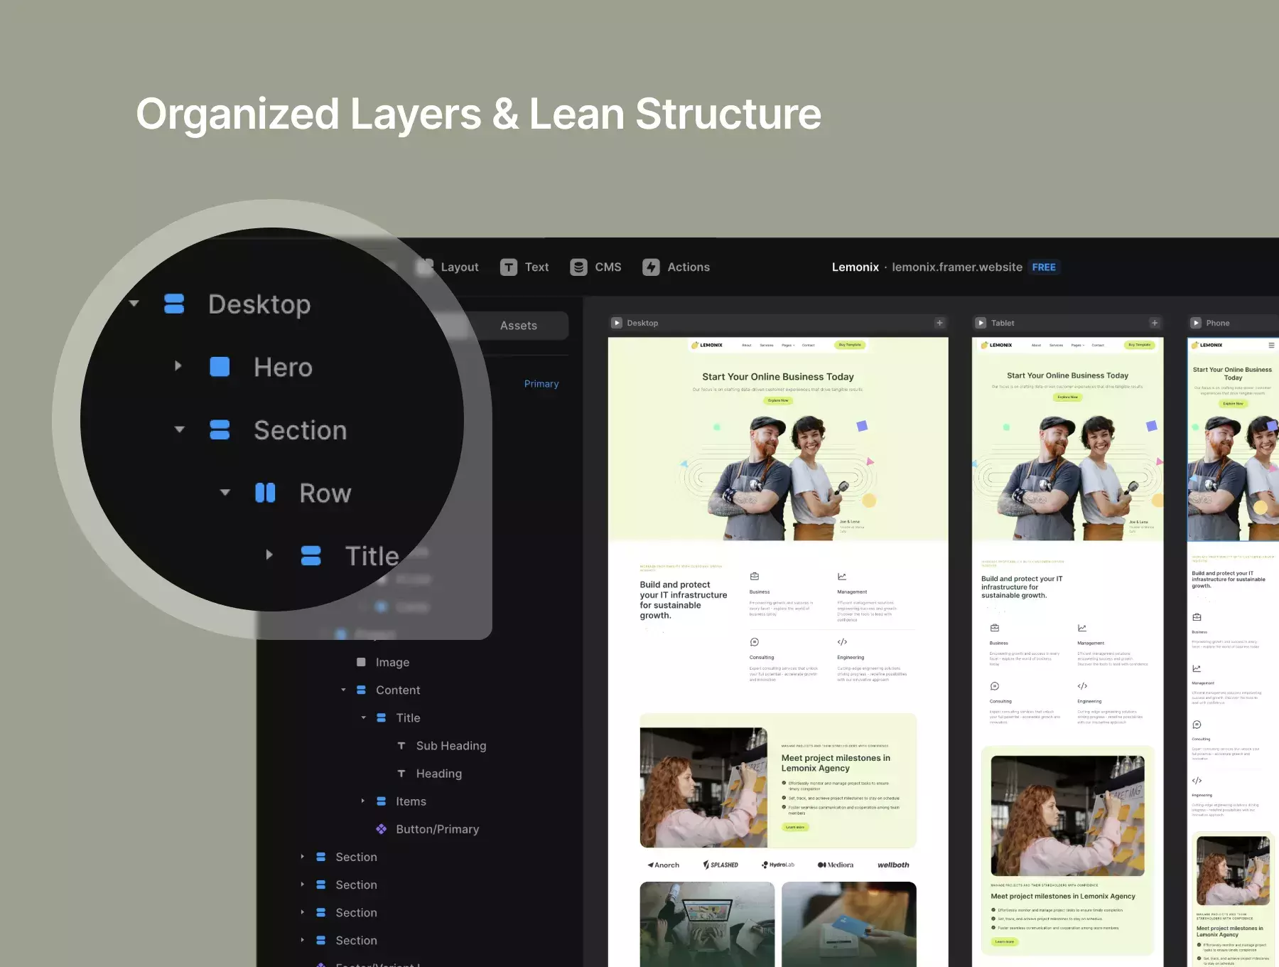The width and height of the screenshot is (1279, 967).
Task: Click the Heading layer text-type icon
Action: tap(401, 773)
